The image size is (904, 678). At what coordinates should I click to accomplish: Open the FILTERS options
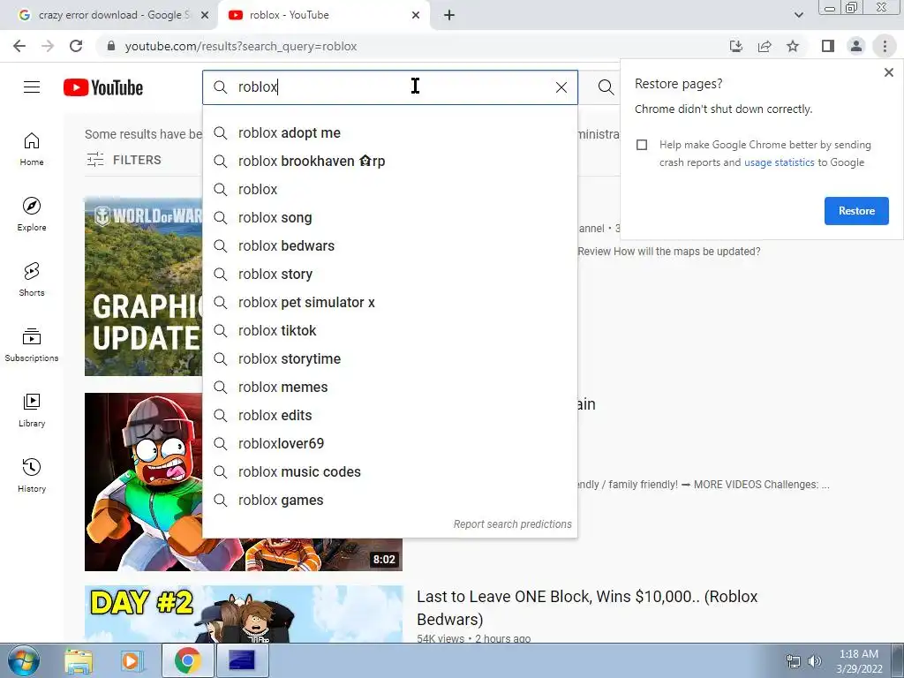pyautogui.click(x=124, y=160)
